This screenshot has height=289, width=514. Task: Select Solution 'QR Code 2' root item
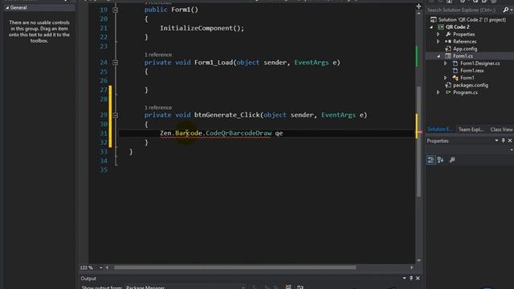point(472,19)
